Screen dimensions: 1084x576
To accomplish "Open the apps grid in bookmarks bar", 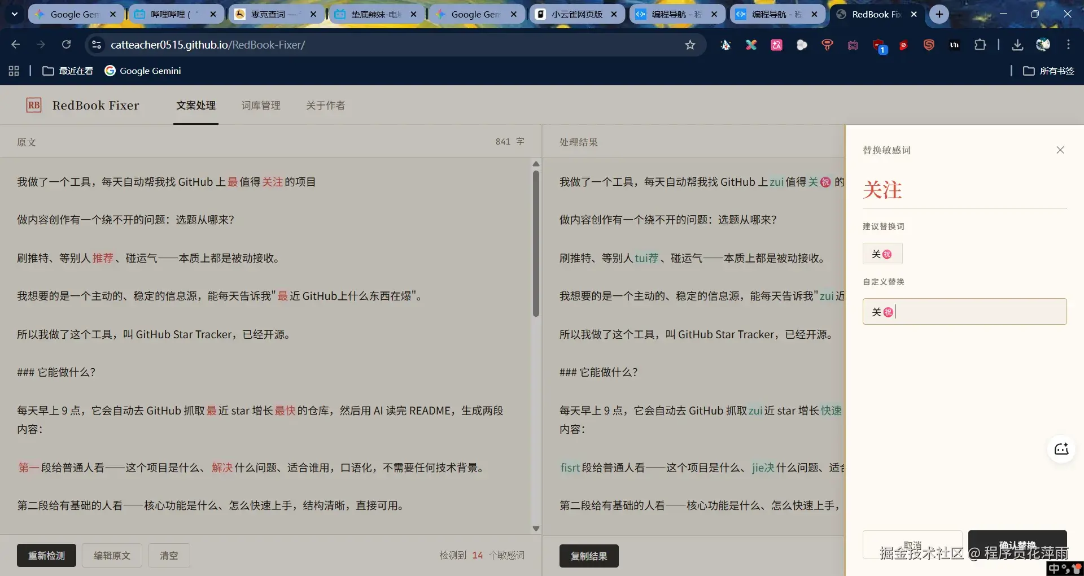I will (14, 71).
